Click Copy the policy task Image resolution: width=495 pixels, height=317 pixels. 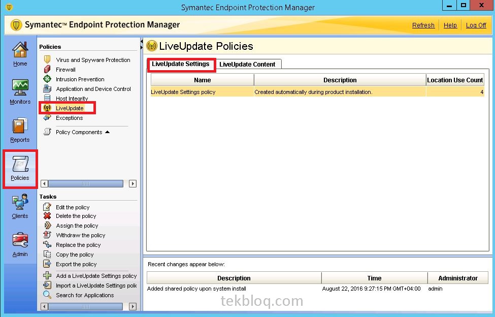point(75,255)
